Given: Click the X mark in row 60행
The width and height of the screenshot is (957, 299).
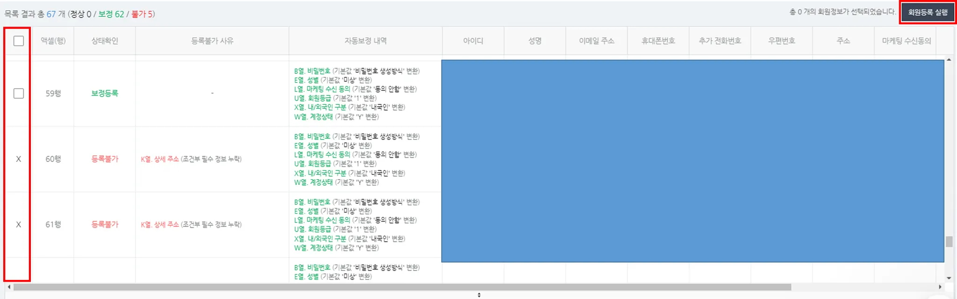Looking at the screenshot, I should [x=19, y=159].
